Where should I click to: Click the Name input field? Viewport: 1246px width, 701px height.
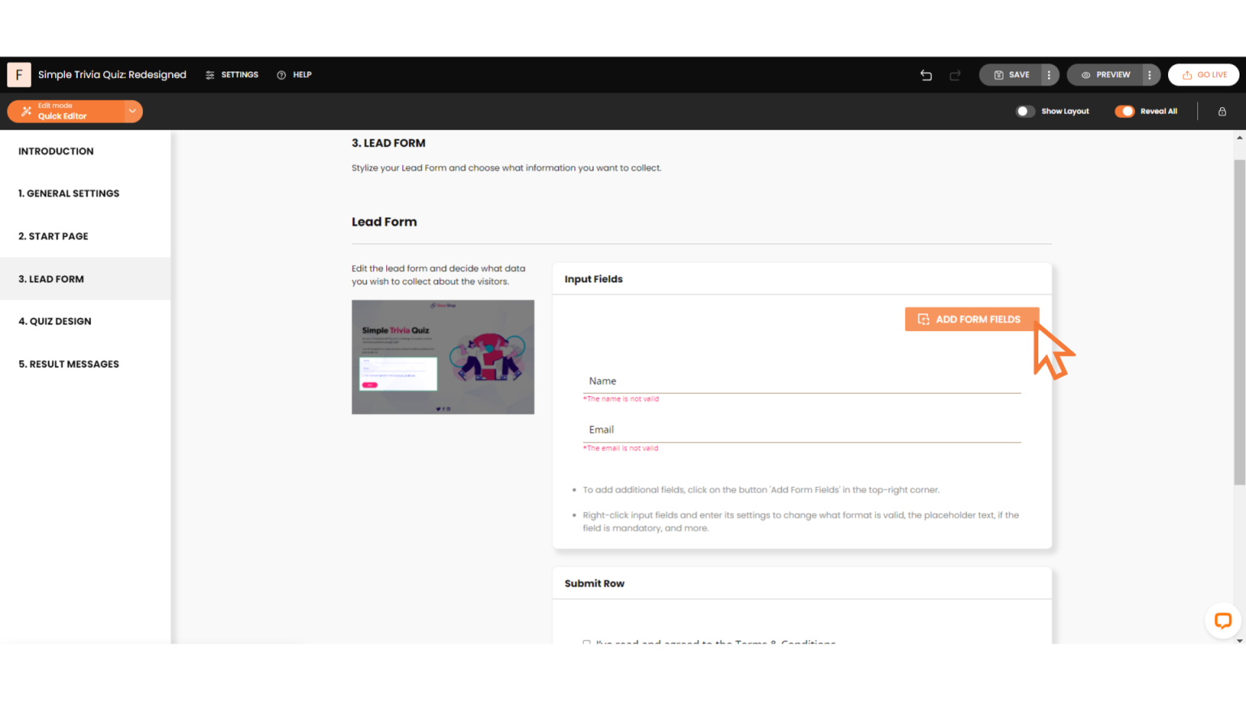point(801,381)
